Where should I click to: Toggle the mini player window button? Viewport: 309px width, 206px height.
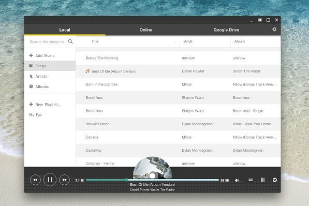click(x=260, y=20)
